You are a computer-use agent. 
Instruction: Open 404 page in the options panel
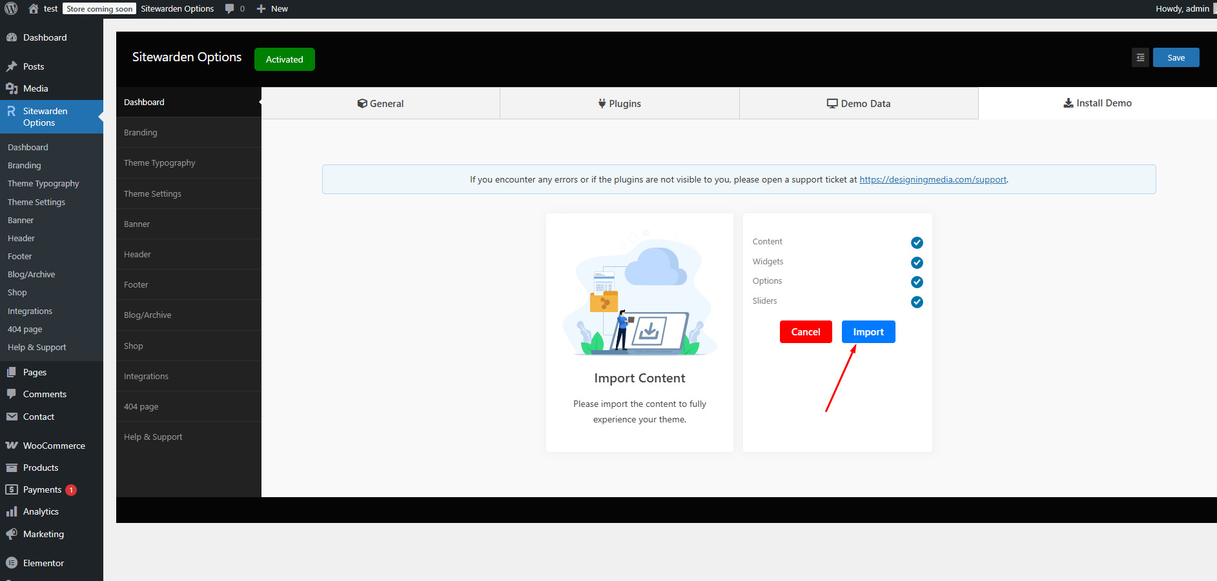[x=189, y=406]
